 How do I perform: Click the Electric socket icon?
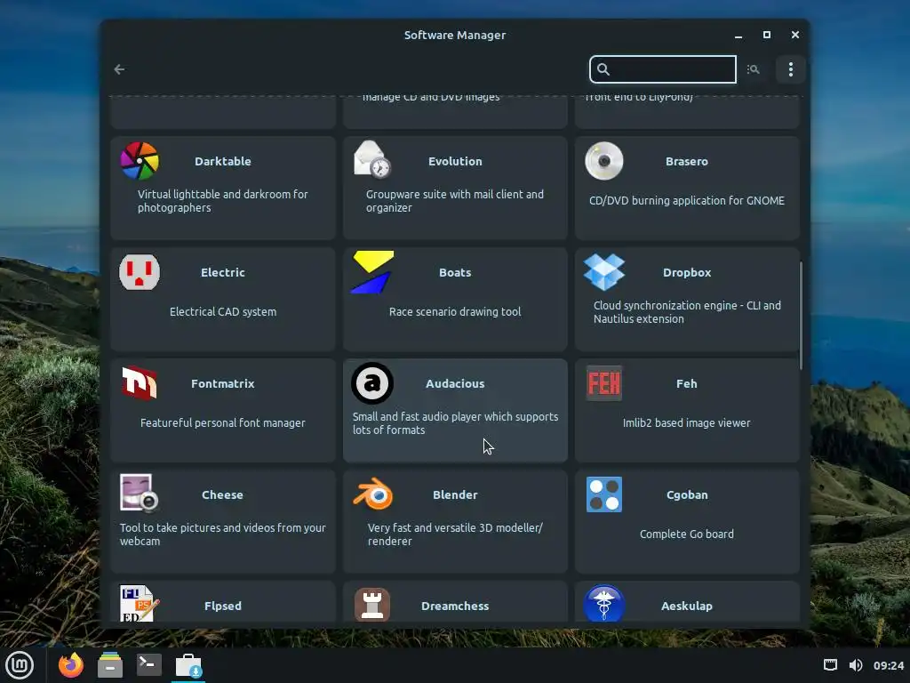[140, 272]
